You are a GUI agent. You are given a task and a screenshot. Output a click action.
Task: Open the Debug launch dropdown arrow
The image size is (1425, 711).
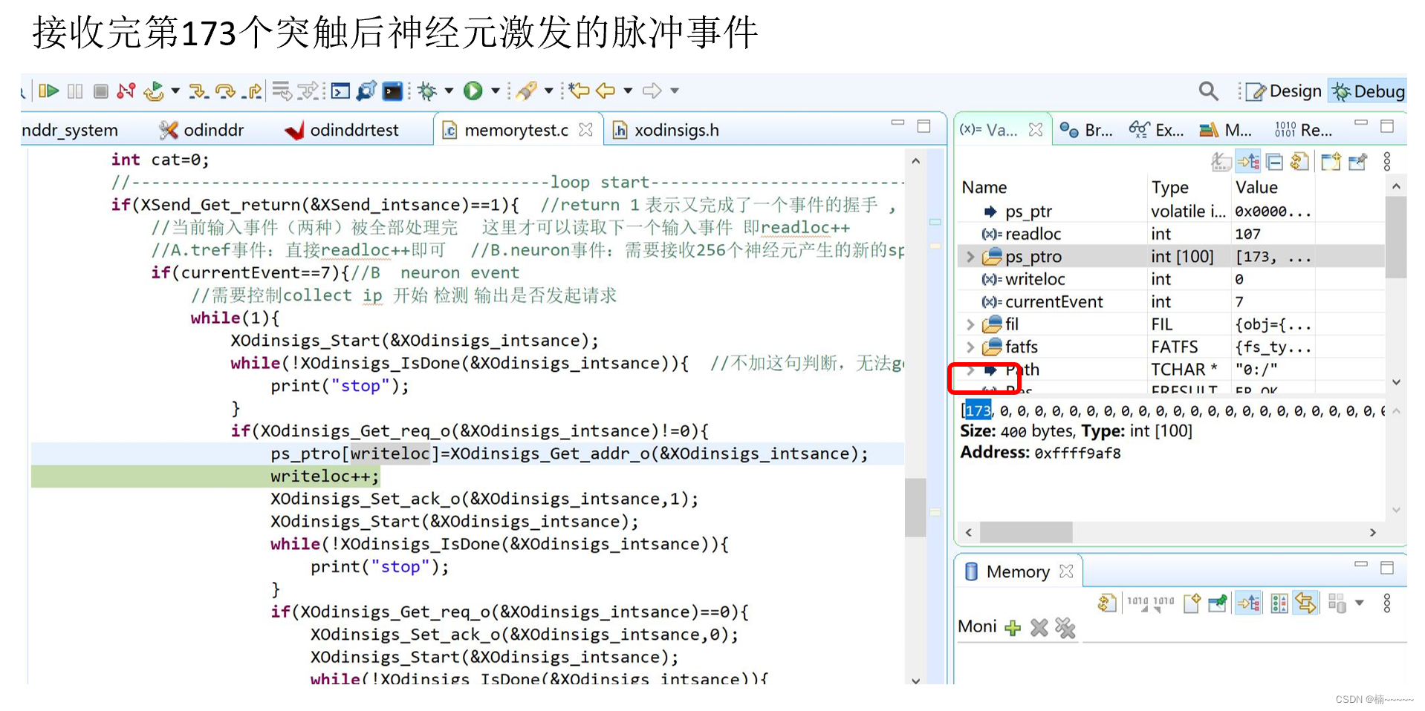point(449,91)
